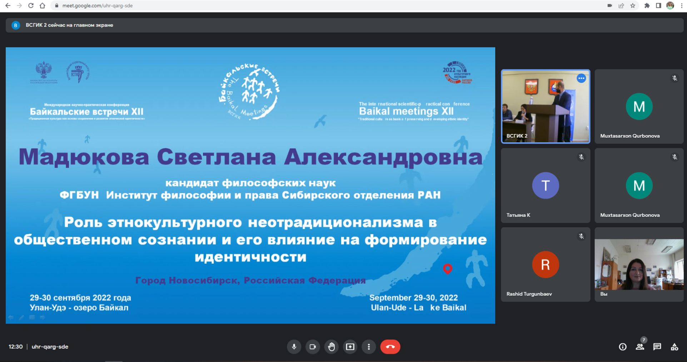The image size is (687, 362).
Task: Open the browser side panel
Action: tap(658, 6)
